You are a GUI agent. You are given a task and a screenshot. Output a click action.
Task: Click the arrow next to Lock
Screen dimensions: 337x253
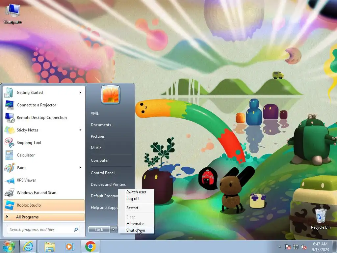(x=114, y=230)
